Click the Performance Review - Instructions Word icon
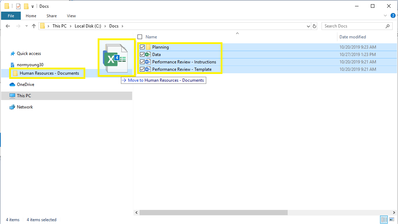The width and height of the screenshot is (398, 224). 148,62
